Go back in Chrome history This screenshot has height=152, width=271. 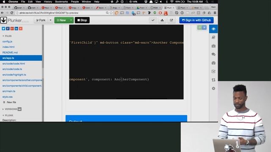pos(2,13)
